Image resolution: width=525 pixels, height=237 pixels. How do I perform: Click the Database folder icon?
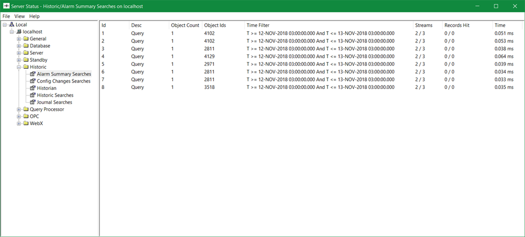pyautogui.click(x=25, y=46)
